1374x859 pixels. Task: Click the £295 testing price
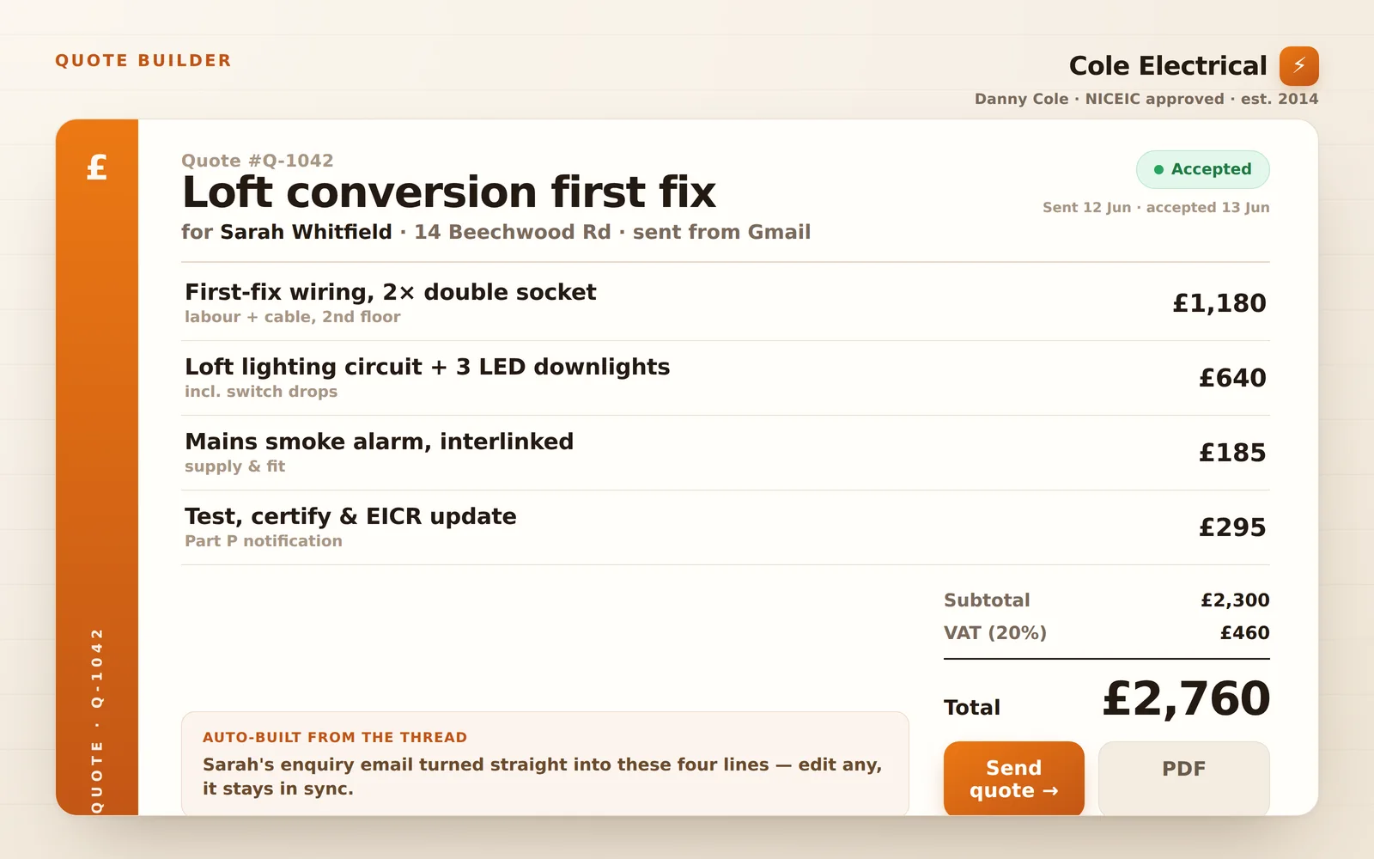click(x=1232, y=527)
